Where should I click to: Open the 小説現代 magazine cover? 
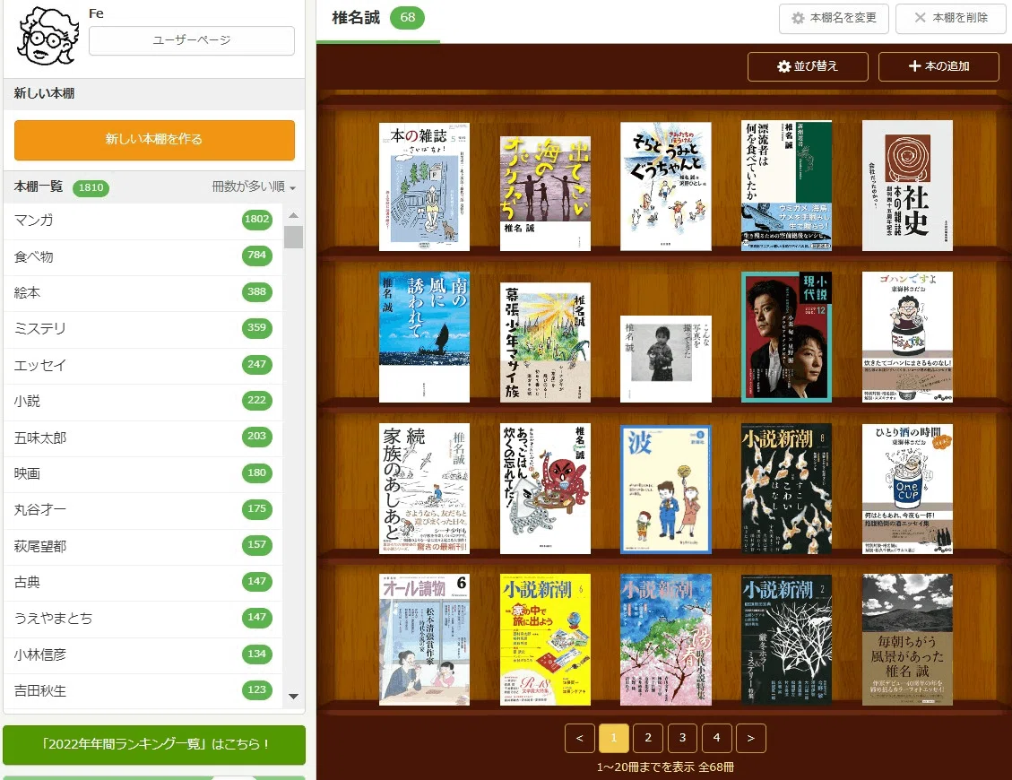point(787,337)
